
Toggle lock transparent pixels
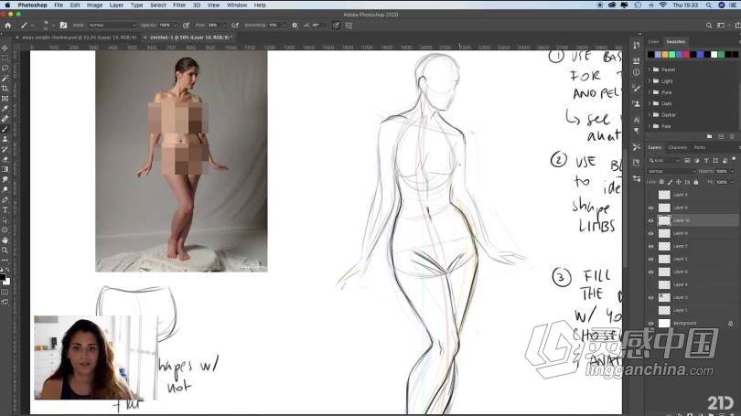(x=661, y=182)
